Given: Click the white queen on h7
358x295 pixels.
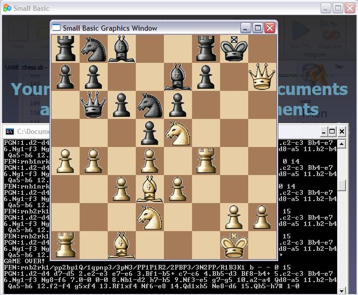Looking at the screenshot, I should coord(262,77).
